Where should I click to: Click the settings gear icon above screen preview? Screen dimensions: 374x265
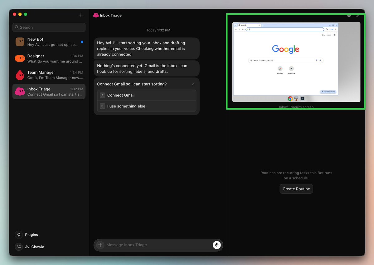(349, 16)
